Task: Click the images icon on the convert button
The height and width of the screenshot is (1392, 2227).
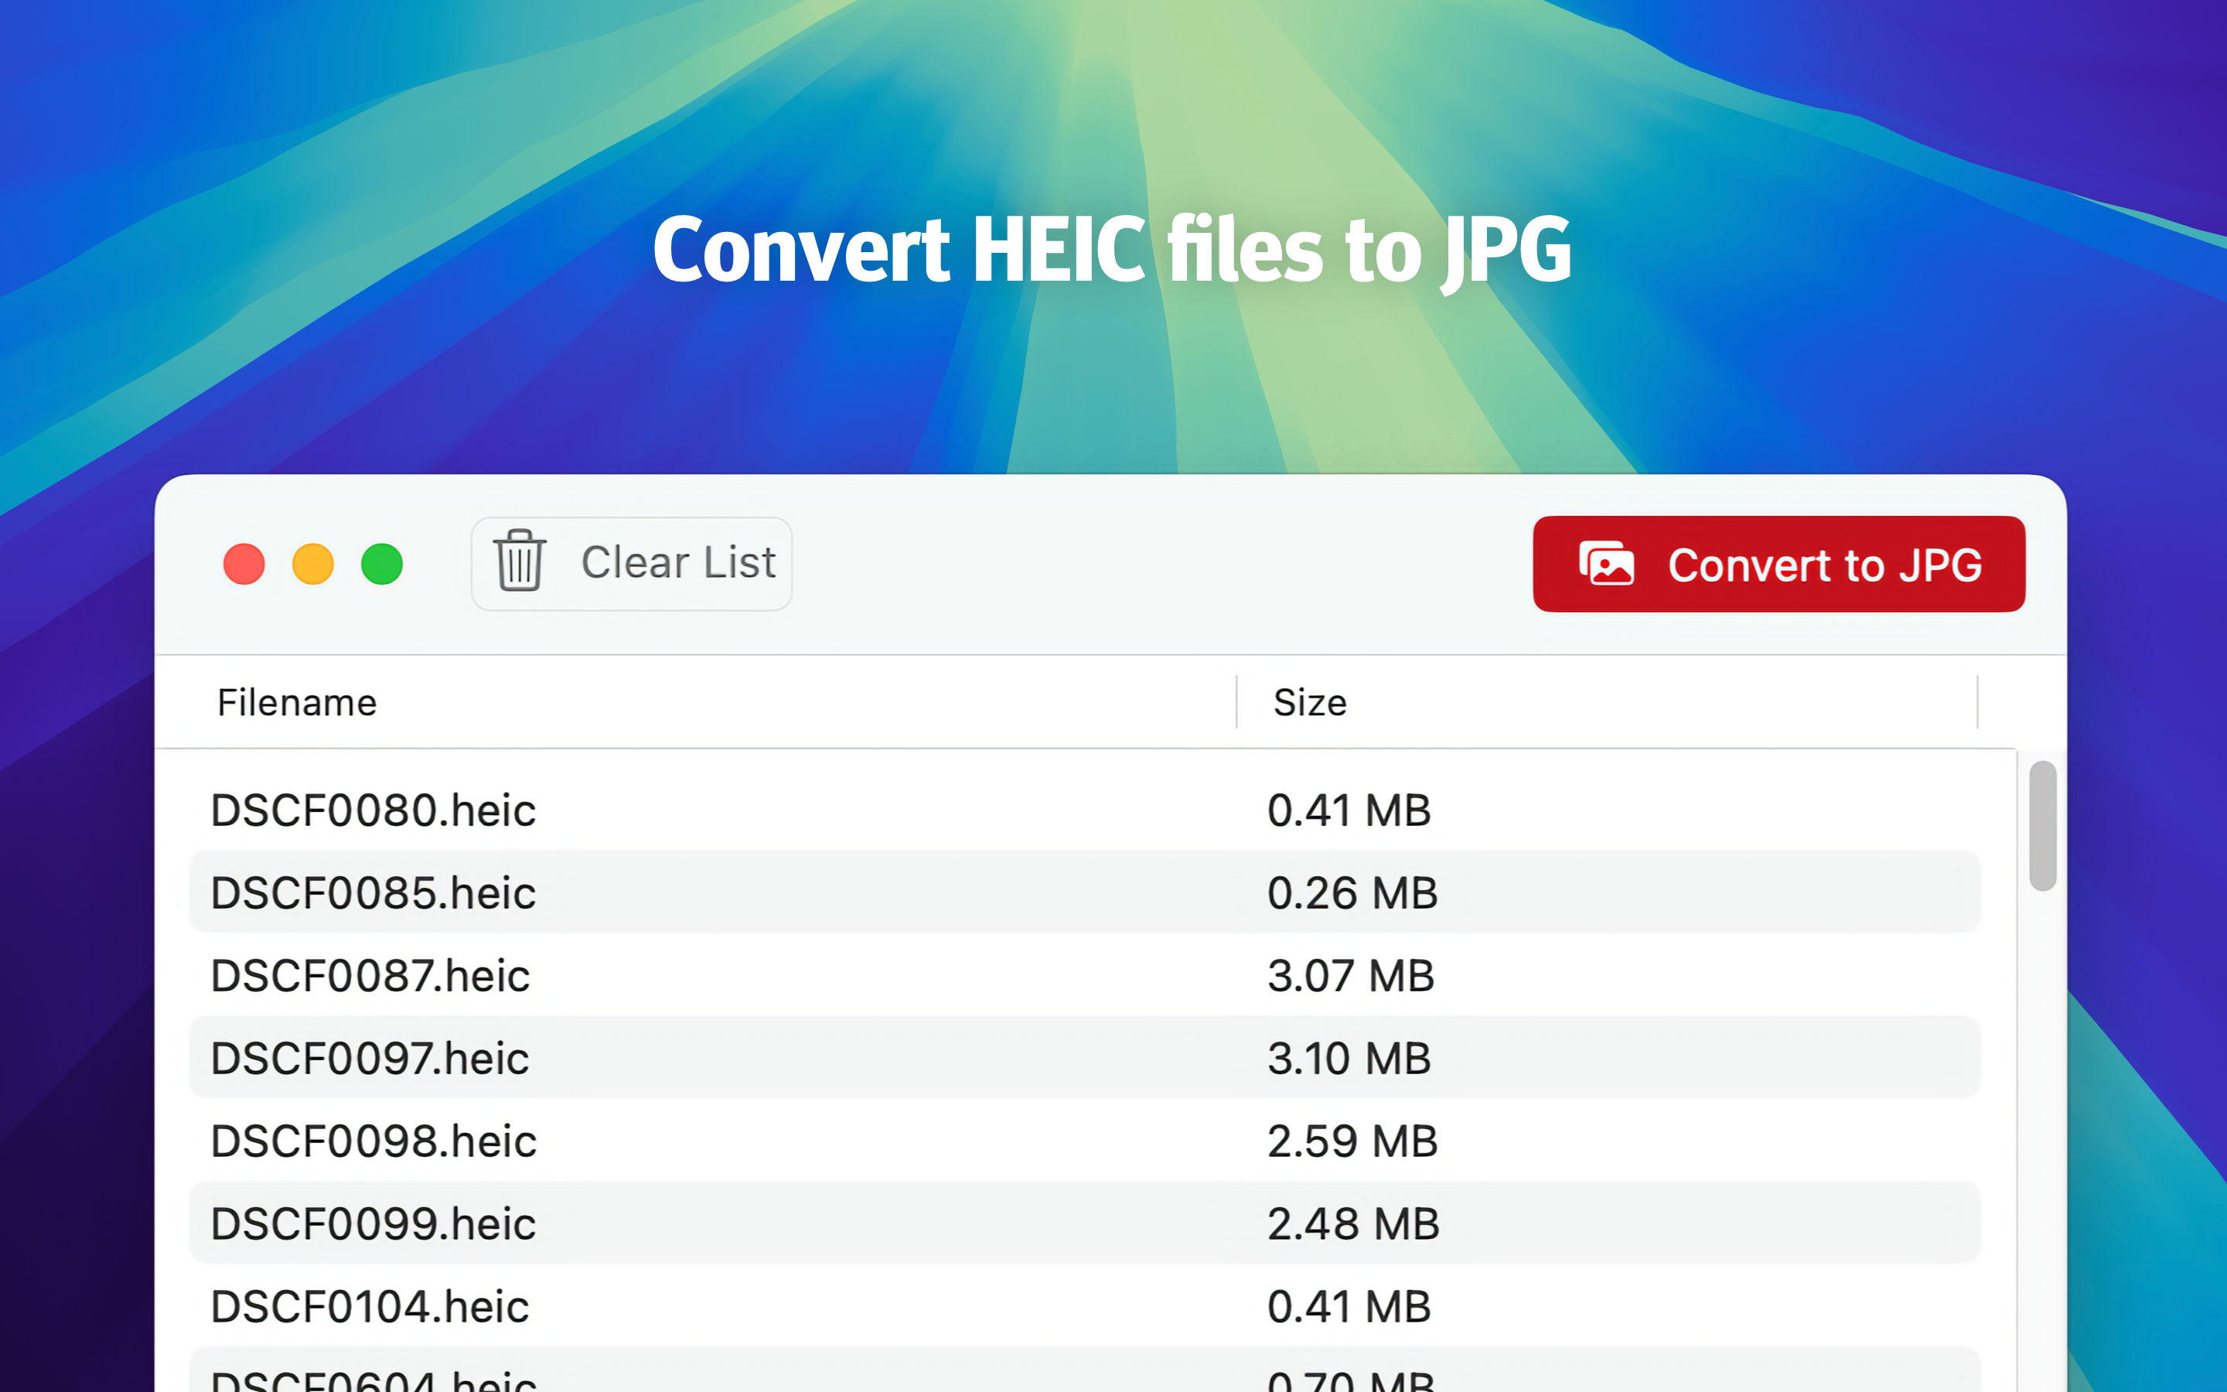Action: 1607,564
